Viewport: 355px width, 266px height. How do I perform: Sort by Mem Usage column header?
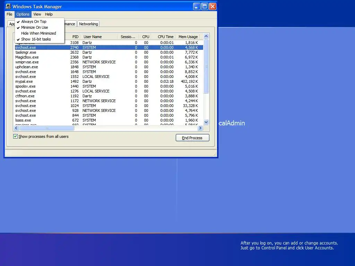(188, 37)
